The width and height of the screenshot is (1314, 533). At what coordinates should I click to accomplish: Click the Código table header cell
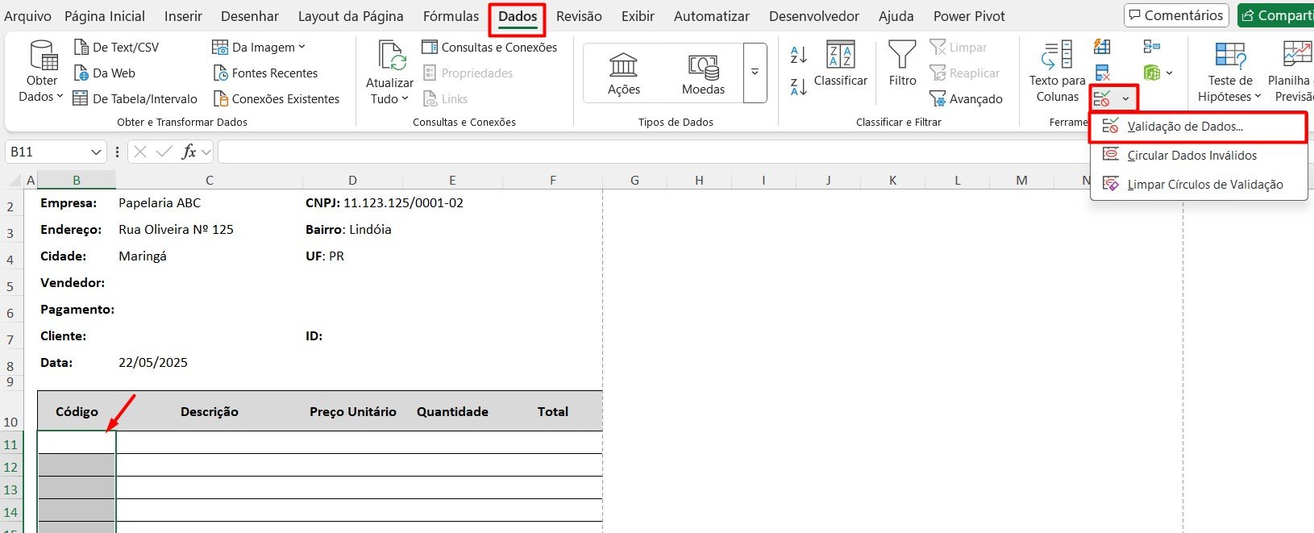tap(77, 411)
